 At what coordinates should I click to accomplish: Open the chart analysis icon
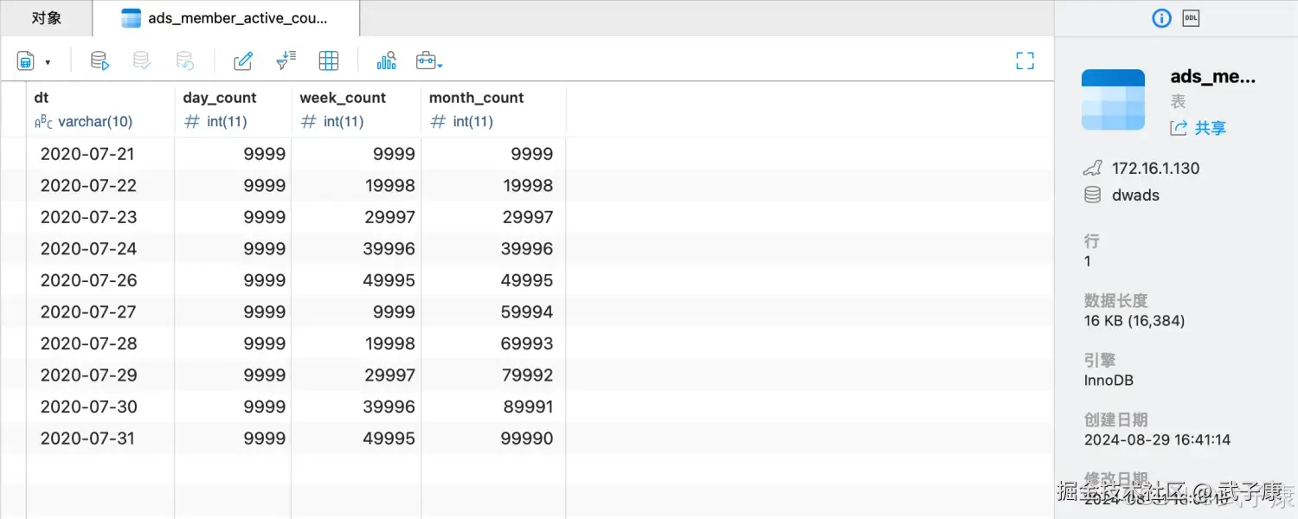386,61
